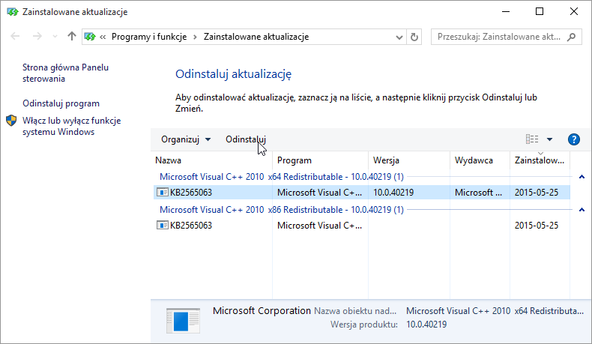
Task: Select KB2565063 name under x86 group
Action: [x=191, y=226]
